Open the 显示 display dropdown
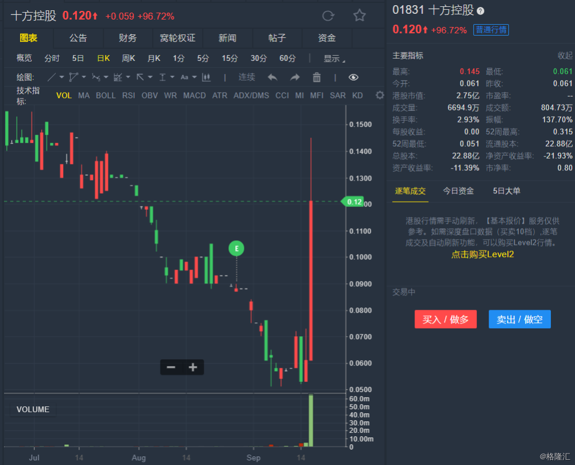 334,59
